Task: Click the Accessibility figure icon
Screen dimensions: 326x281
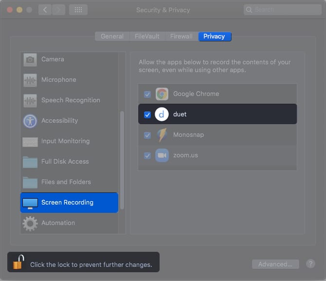Action: coord(30,121)
